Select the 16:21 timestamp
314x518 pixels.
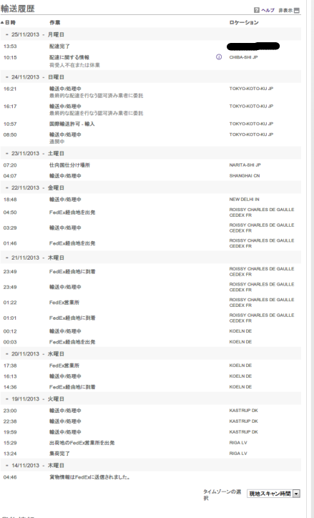10,89
